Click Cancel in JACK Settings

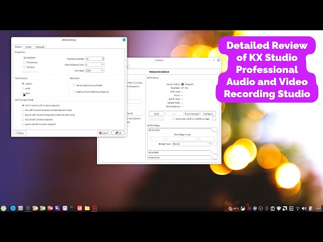pyautogui.click(x=104, y=133)
